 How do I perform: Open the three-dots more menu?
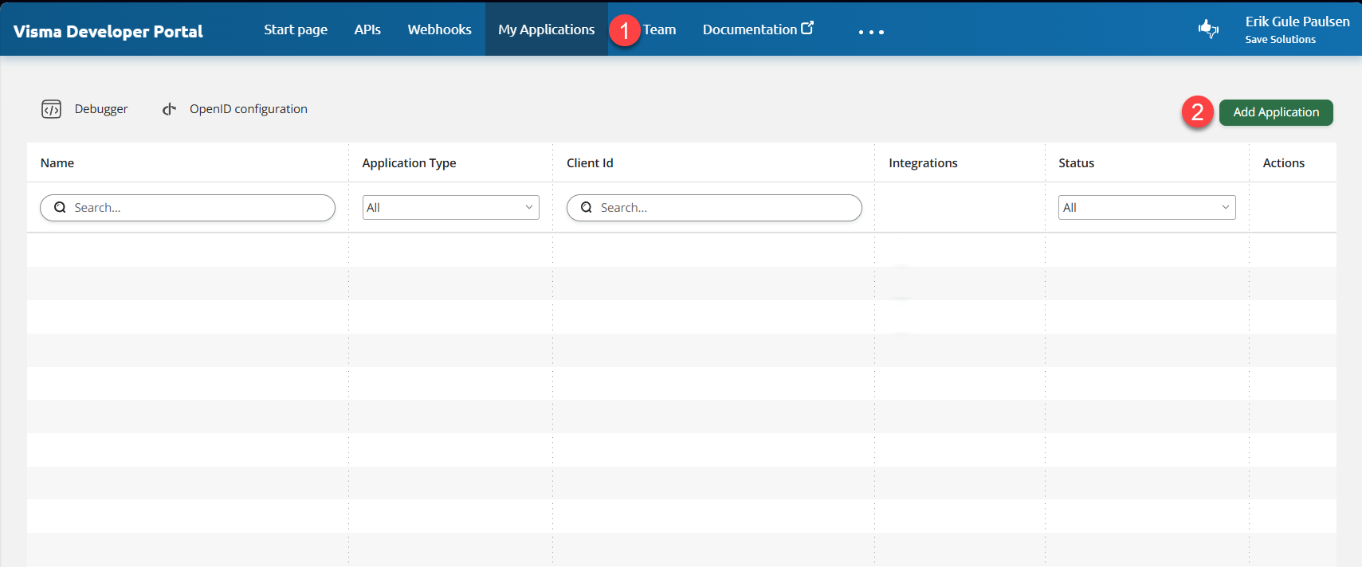(871, 32)
